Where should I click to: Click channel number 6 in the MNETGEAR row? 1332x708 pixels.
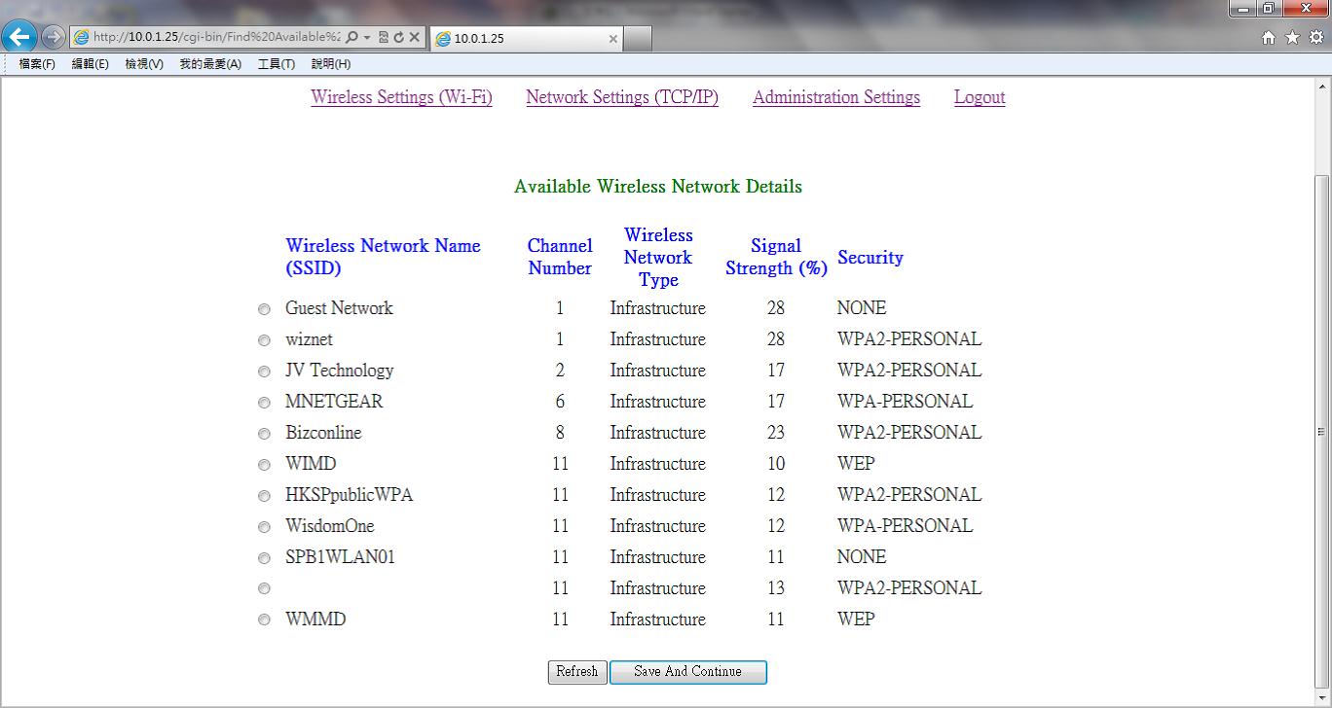tap(560, 402)
